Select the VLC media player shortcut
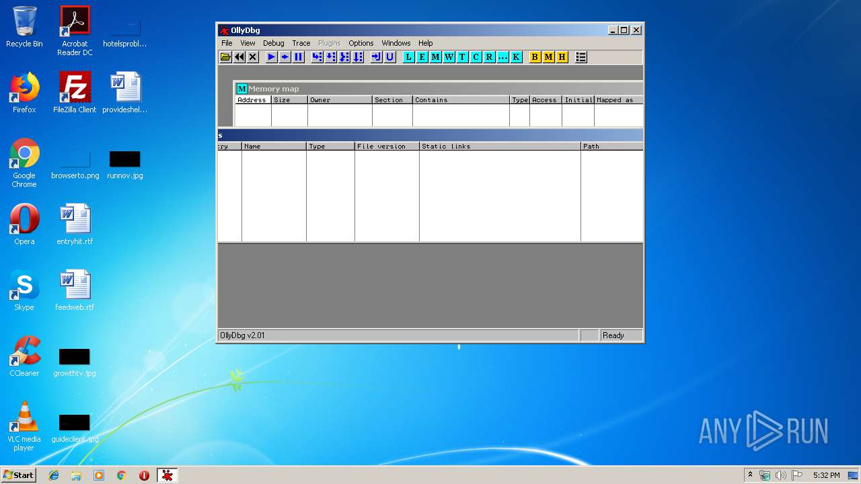The height and width of the screenshot is (484, 861). click(x=24, y=426)
